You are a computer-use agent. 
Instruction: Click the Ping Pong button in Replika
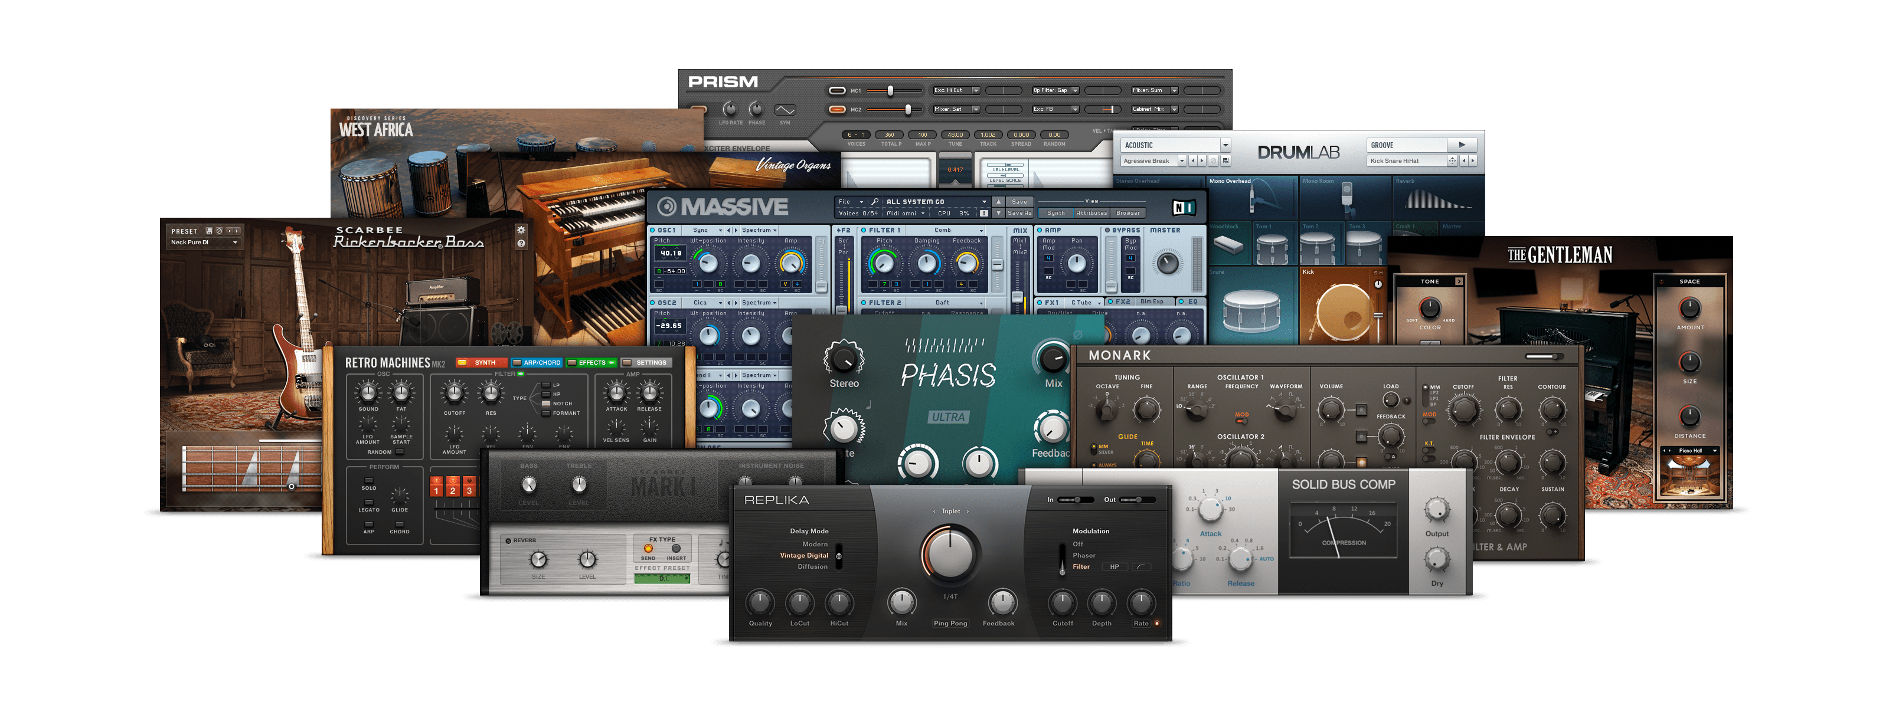[950, 623]
